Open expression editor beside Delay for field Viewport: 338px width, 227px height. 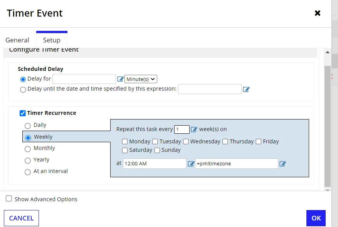point(121,79)
